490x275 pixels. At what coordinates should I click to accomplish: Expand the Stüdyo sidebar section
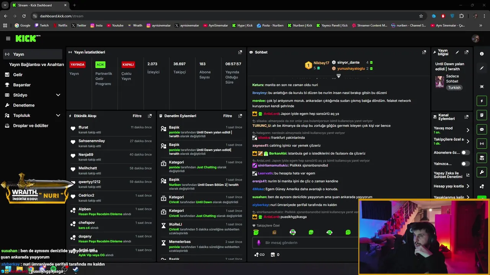[x=58, y=95]
